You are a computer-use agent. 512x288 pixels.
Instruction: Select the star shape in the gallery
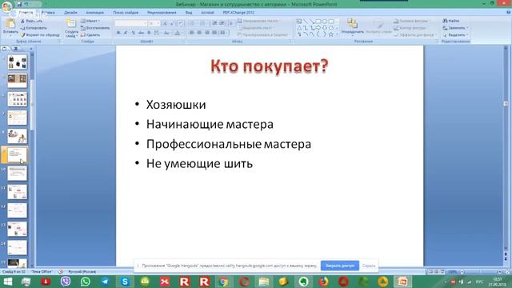[330, 34]
